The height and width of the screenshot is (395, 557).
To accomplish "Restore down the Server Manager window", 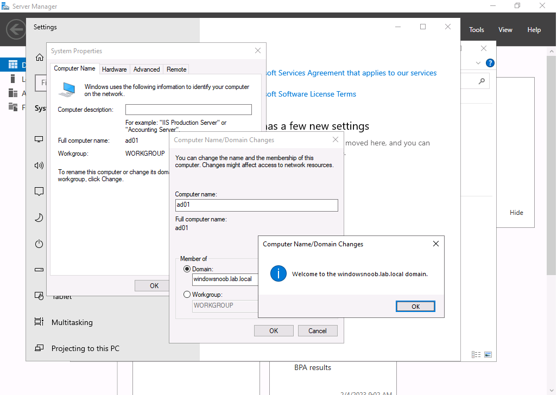I will pyautogui.click(x=517, y=5).
